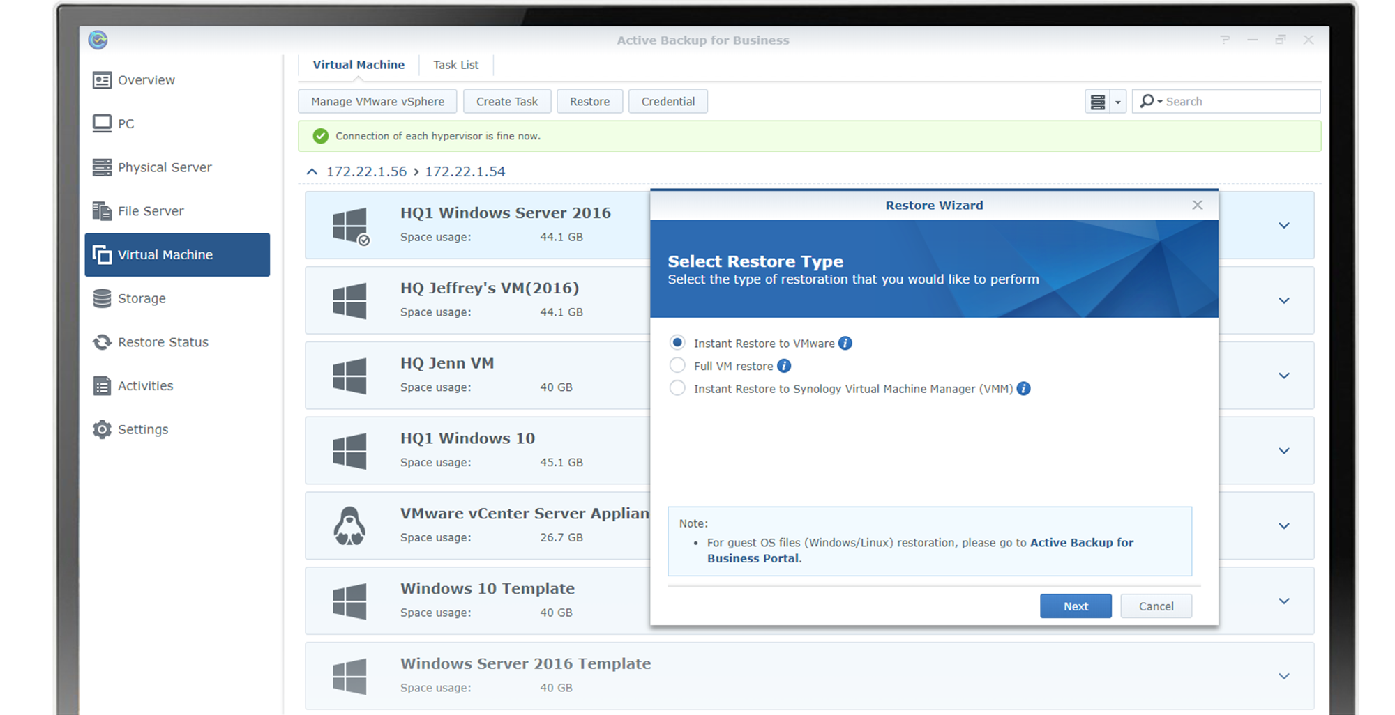The height and width of the screenshot is (715, 1395).
Task: Select the PC section in the sidebar
Action: coord(127,123)
